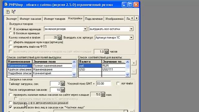Switch to the Импорт товаров tab
Image resolution: width=199 pixels, height=112 pixels.
54,19
